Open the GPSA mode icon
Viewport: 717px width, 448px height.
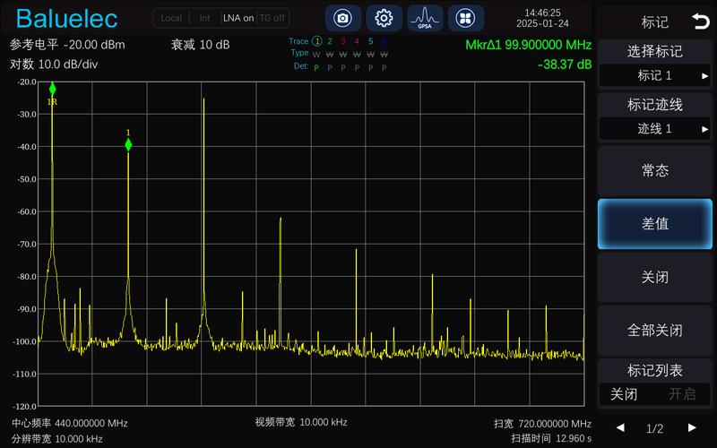click(425, 18)
